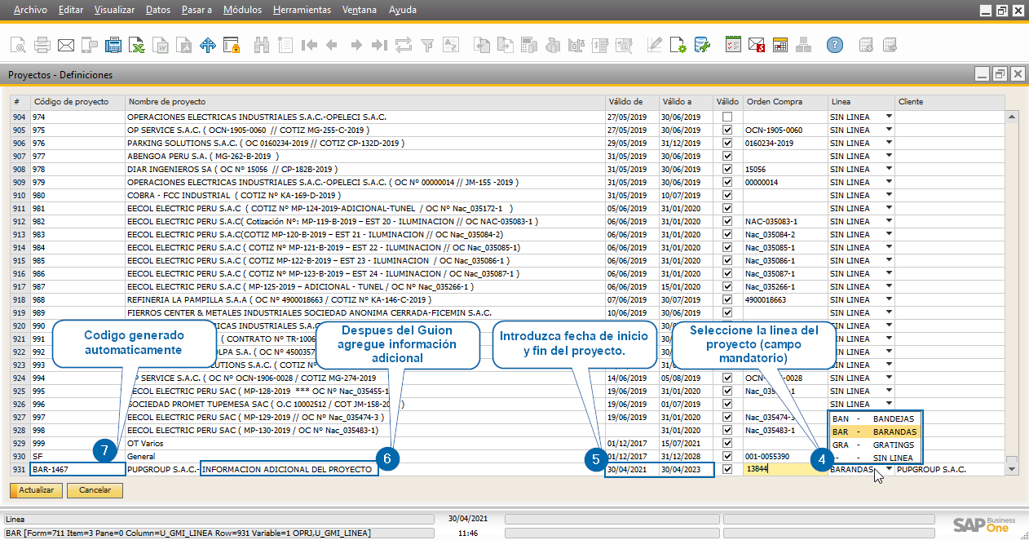Open the Ayuda menu
The height and width of the screenshot is (540, 1029).
click(x=403, y=10)
